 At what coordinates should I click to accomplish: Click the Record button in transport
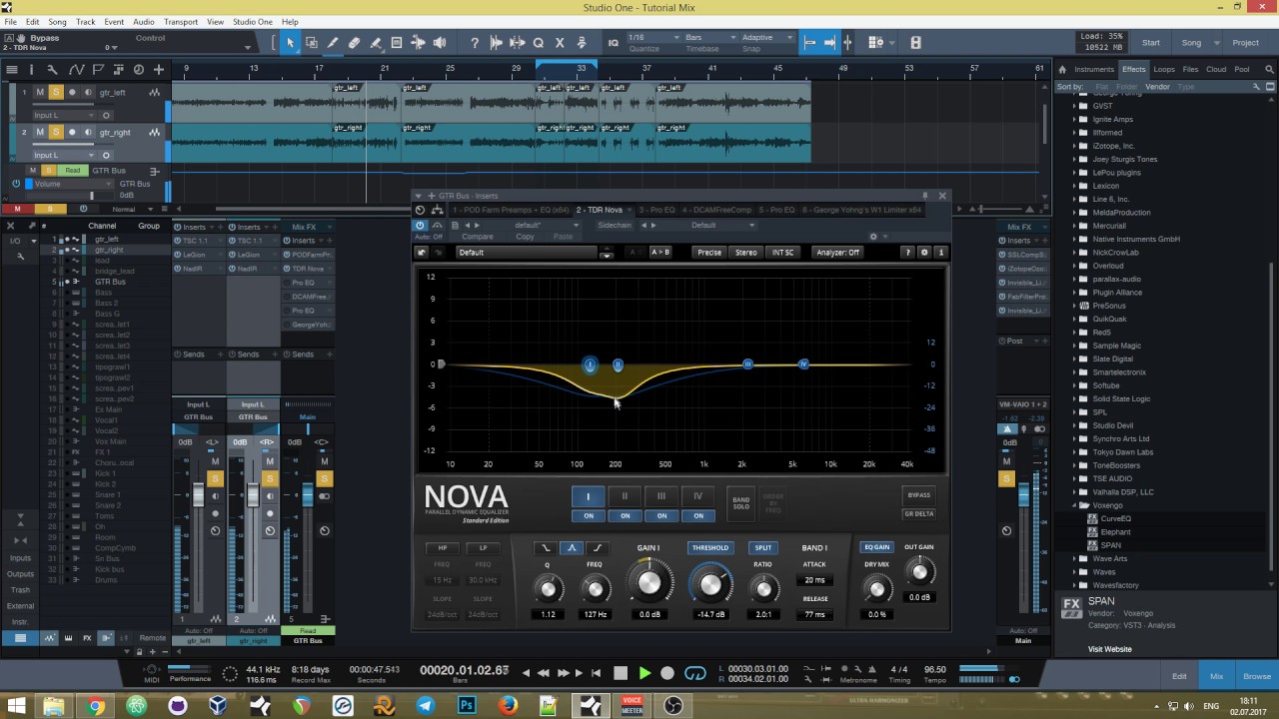tap(667, 673)
